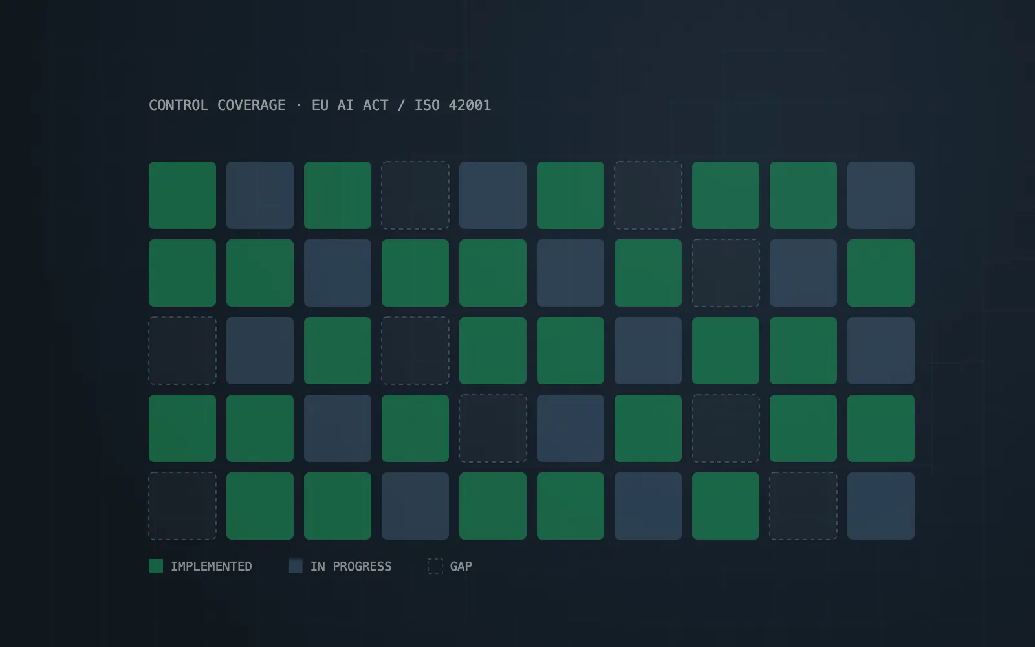The image size is (1035, 647).
Task: Open the bottom-left dashed gap tile
Action: (x=182, y=506)
